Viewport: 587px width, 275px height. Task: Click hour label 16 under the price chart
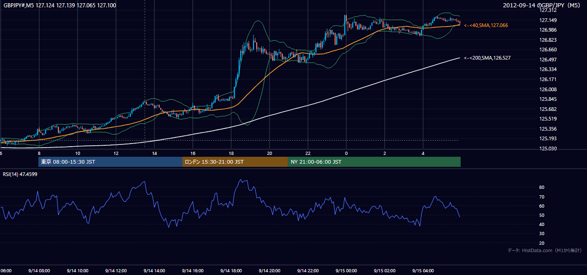coord(193,153)
